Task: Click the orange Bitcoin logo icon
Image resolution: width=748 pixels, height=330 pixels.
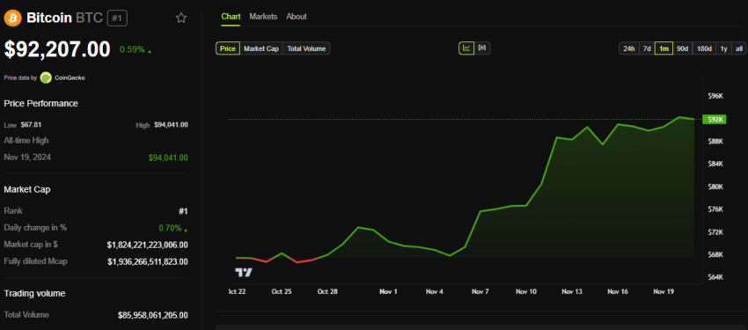Action: pos(13,18)
